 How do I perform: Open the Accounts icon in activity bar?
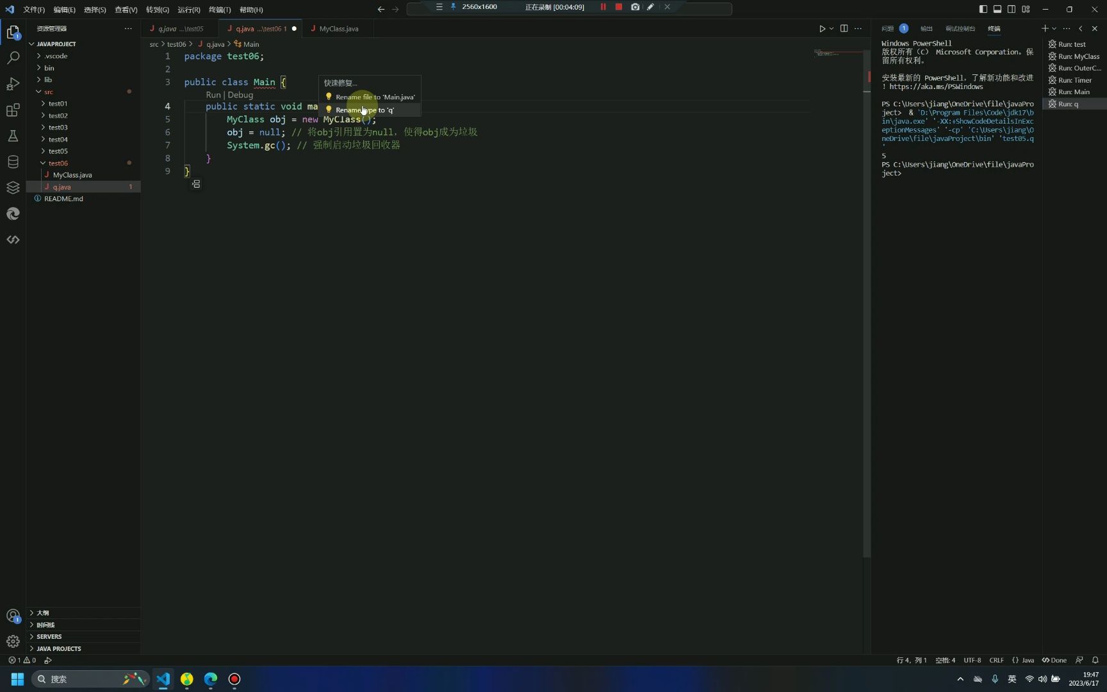pos(13,616)
